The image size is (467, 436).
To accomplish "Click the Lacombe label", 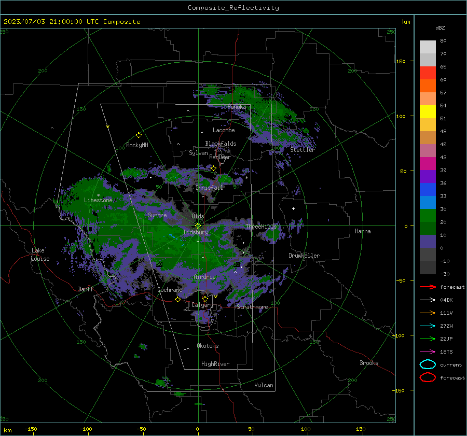I will (x=224, y=130).
